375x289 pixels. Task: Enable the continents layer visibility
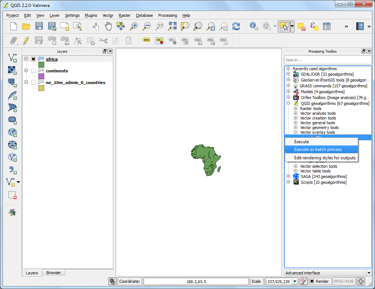tap(34, 71)
